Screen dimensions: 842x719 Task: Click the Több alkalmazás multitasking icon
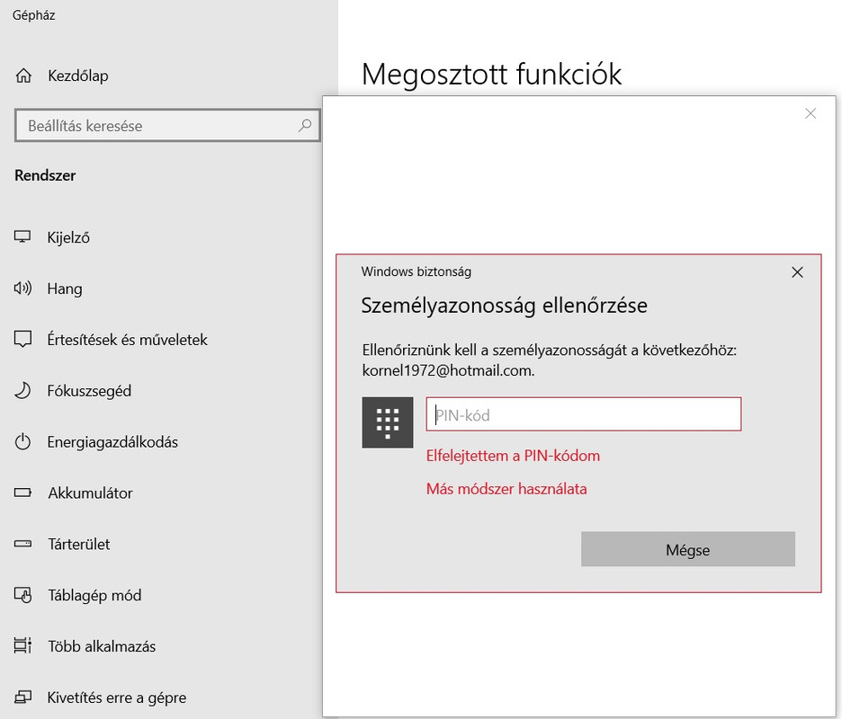pyautogui.click(x=22, y=646)
